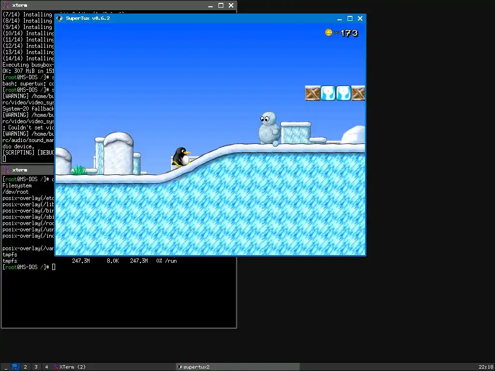Switch to workspace 2 in the taskbar

(25, 367)
